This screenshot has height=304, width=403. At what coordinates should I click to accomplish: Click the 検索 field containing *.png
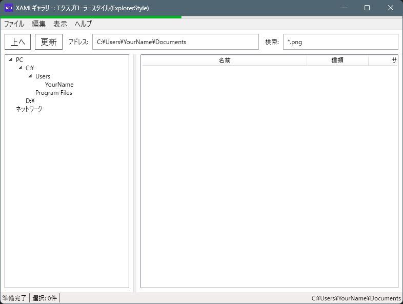(340, 42)
